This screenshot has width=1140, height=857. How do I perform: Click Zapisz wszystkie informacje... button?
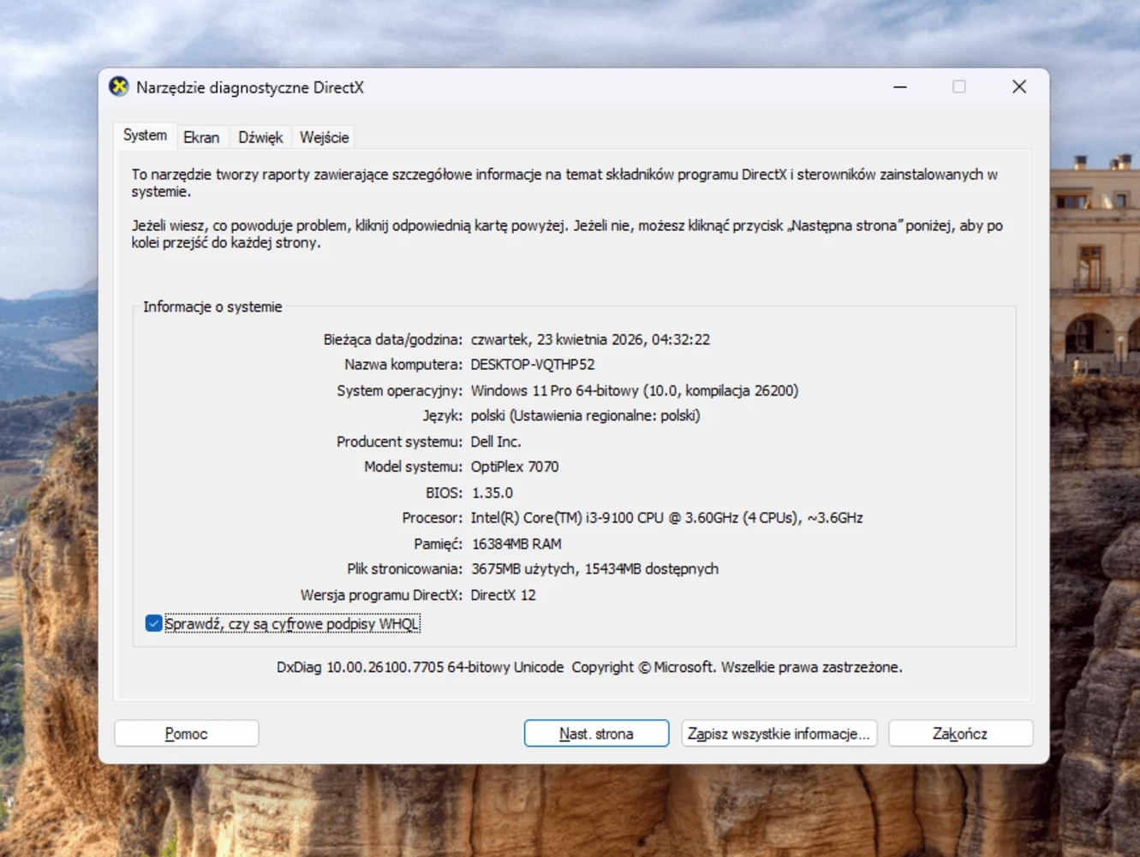pyautogui.click(x=779, y=734)
